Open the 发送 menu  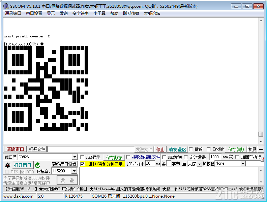click(64, 13)
